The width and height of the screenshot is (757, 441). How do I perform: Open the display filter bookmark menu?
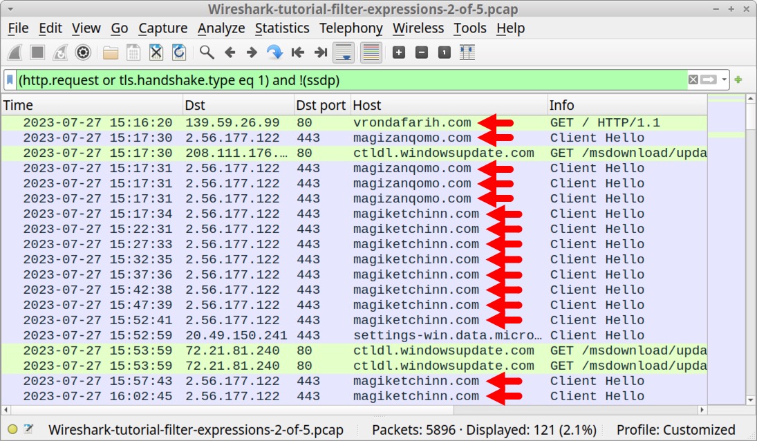[x=10, y=79]
